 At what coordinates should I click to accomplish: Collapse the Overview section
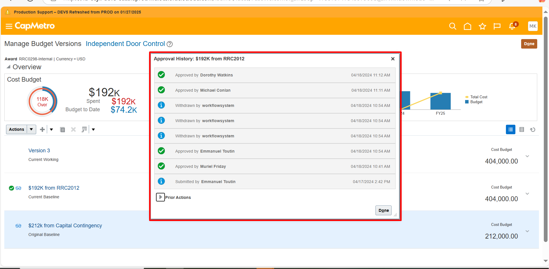tap(8, 67)
